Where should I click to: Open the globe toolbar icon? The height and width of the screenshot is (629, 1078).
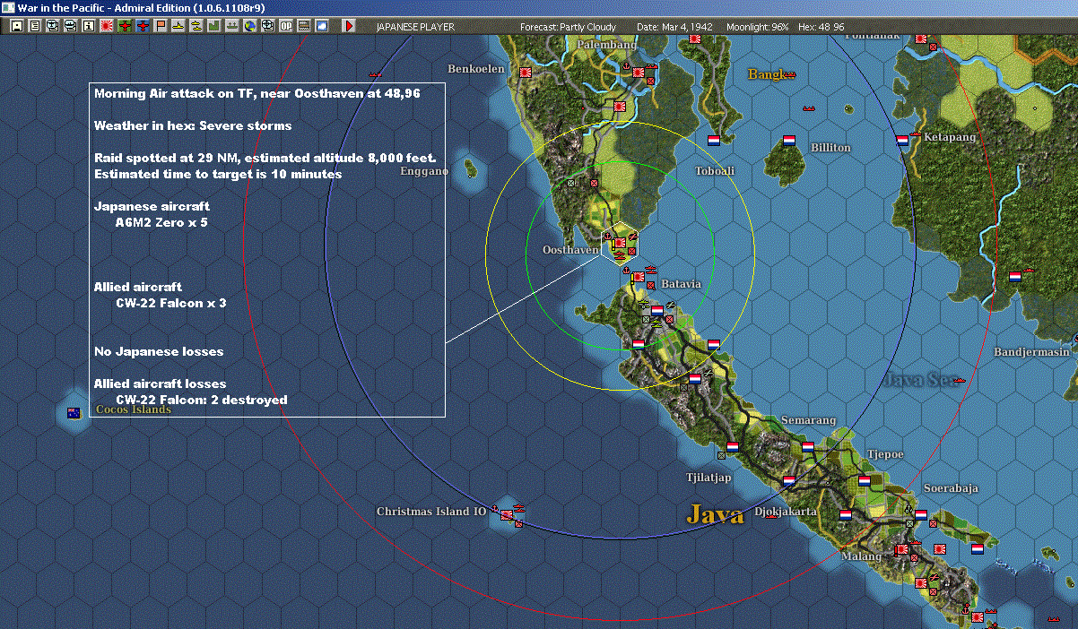pos(249,26)
